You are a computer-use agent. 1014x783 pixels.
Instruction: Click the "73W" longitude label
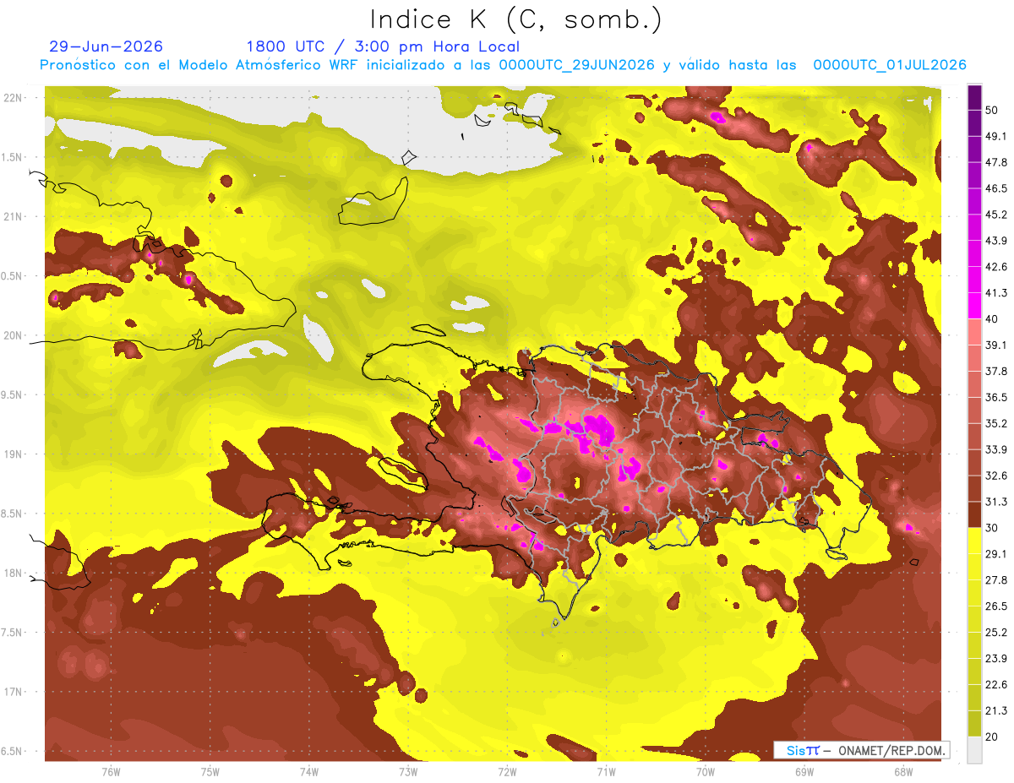tap(407, 771)
